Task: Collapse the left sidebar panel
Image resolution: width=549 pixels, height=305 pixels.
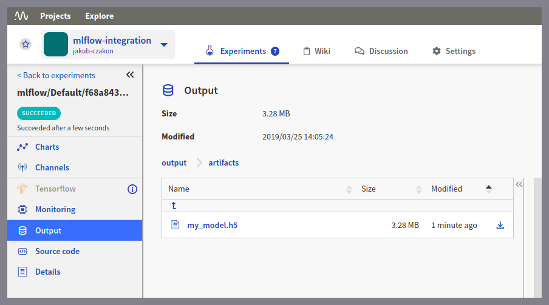Action: (130, 75)
